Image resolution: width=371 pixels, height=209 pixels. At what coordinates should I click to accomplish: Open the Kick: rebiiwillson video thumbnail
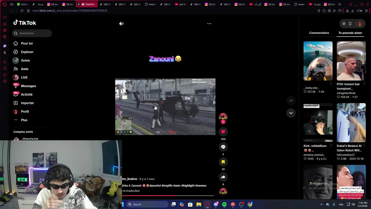[318, 122]
